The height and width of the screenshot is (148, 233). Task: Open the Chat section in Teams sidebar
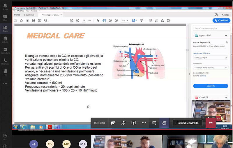pyautogui.click(x=5, y=18)
